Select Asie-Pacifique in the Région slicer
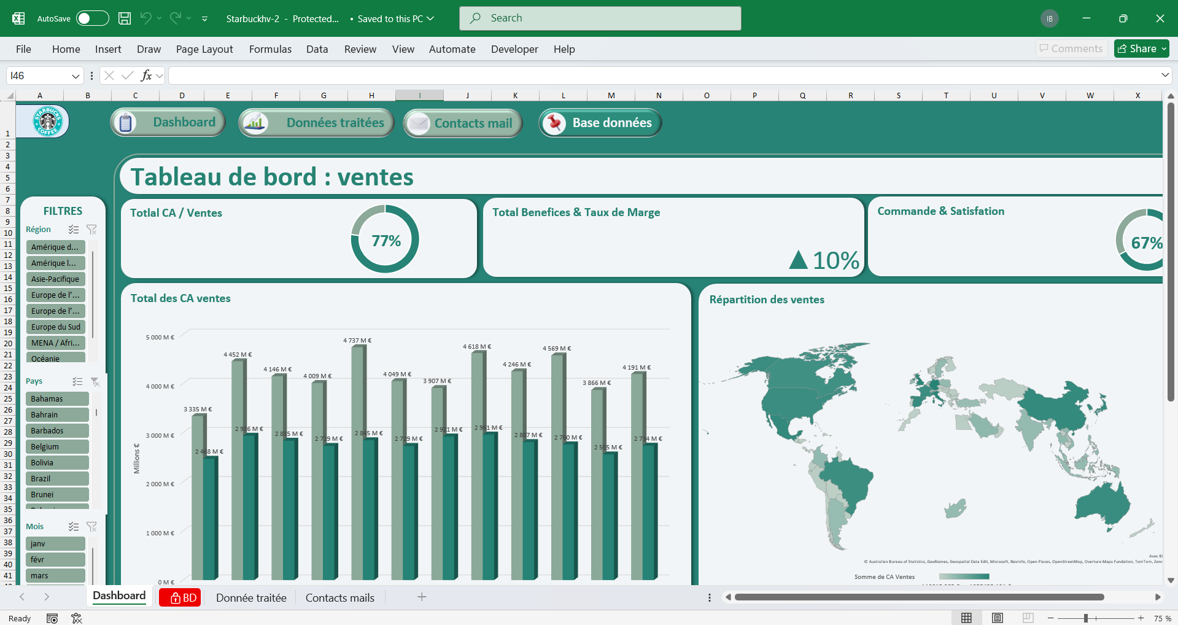The image size is (1178, 625). tap(55, 279)
